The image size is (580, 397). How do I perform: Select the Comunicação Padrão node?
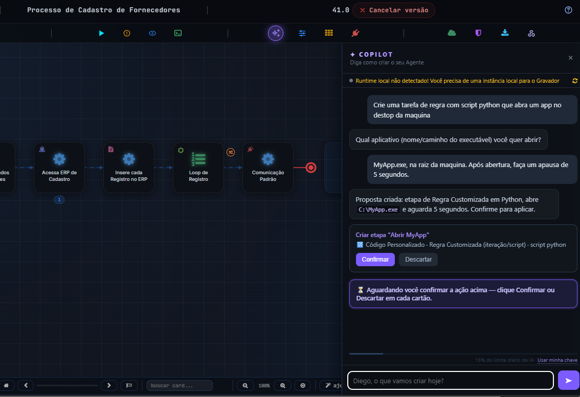(x=268, y=168)
